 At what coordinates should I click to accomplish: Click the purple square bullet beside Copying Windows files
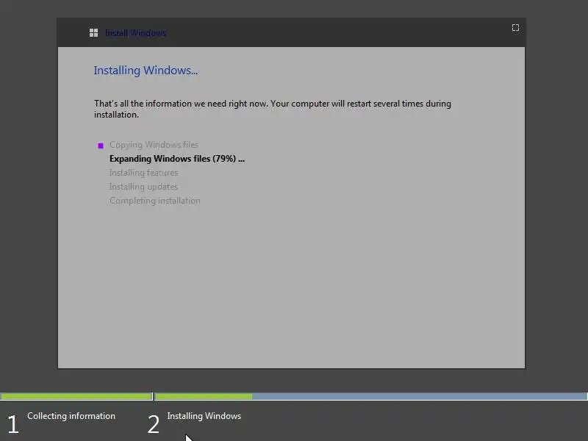tap(101, 146)
